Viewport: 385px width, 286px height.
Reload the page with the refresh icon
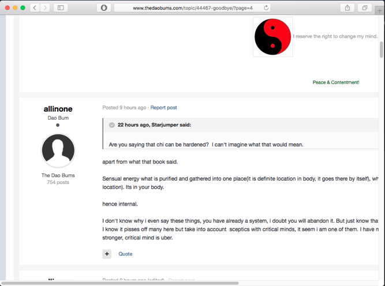coord(266,8)
